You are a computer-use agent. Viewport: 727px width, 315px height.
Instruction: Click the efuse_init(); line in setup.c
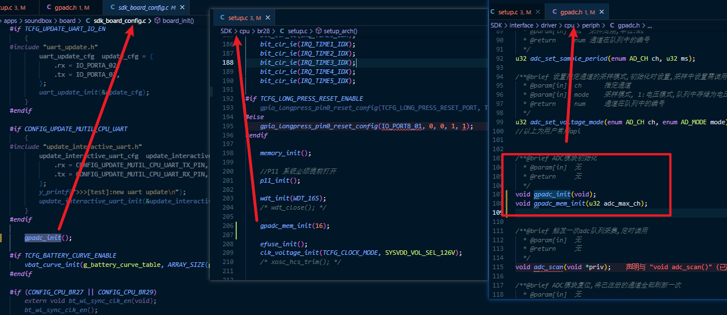point(284,244)
